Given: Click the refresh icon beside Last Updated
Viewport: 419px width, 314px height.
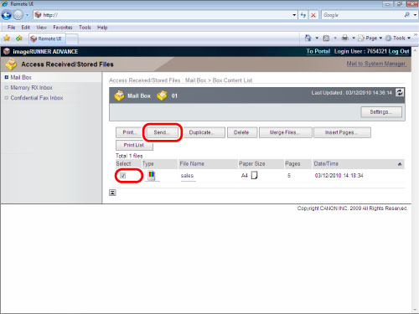Looking at the screenshot, I should point(400,92).
